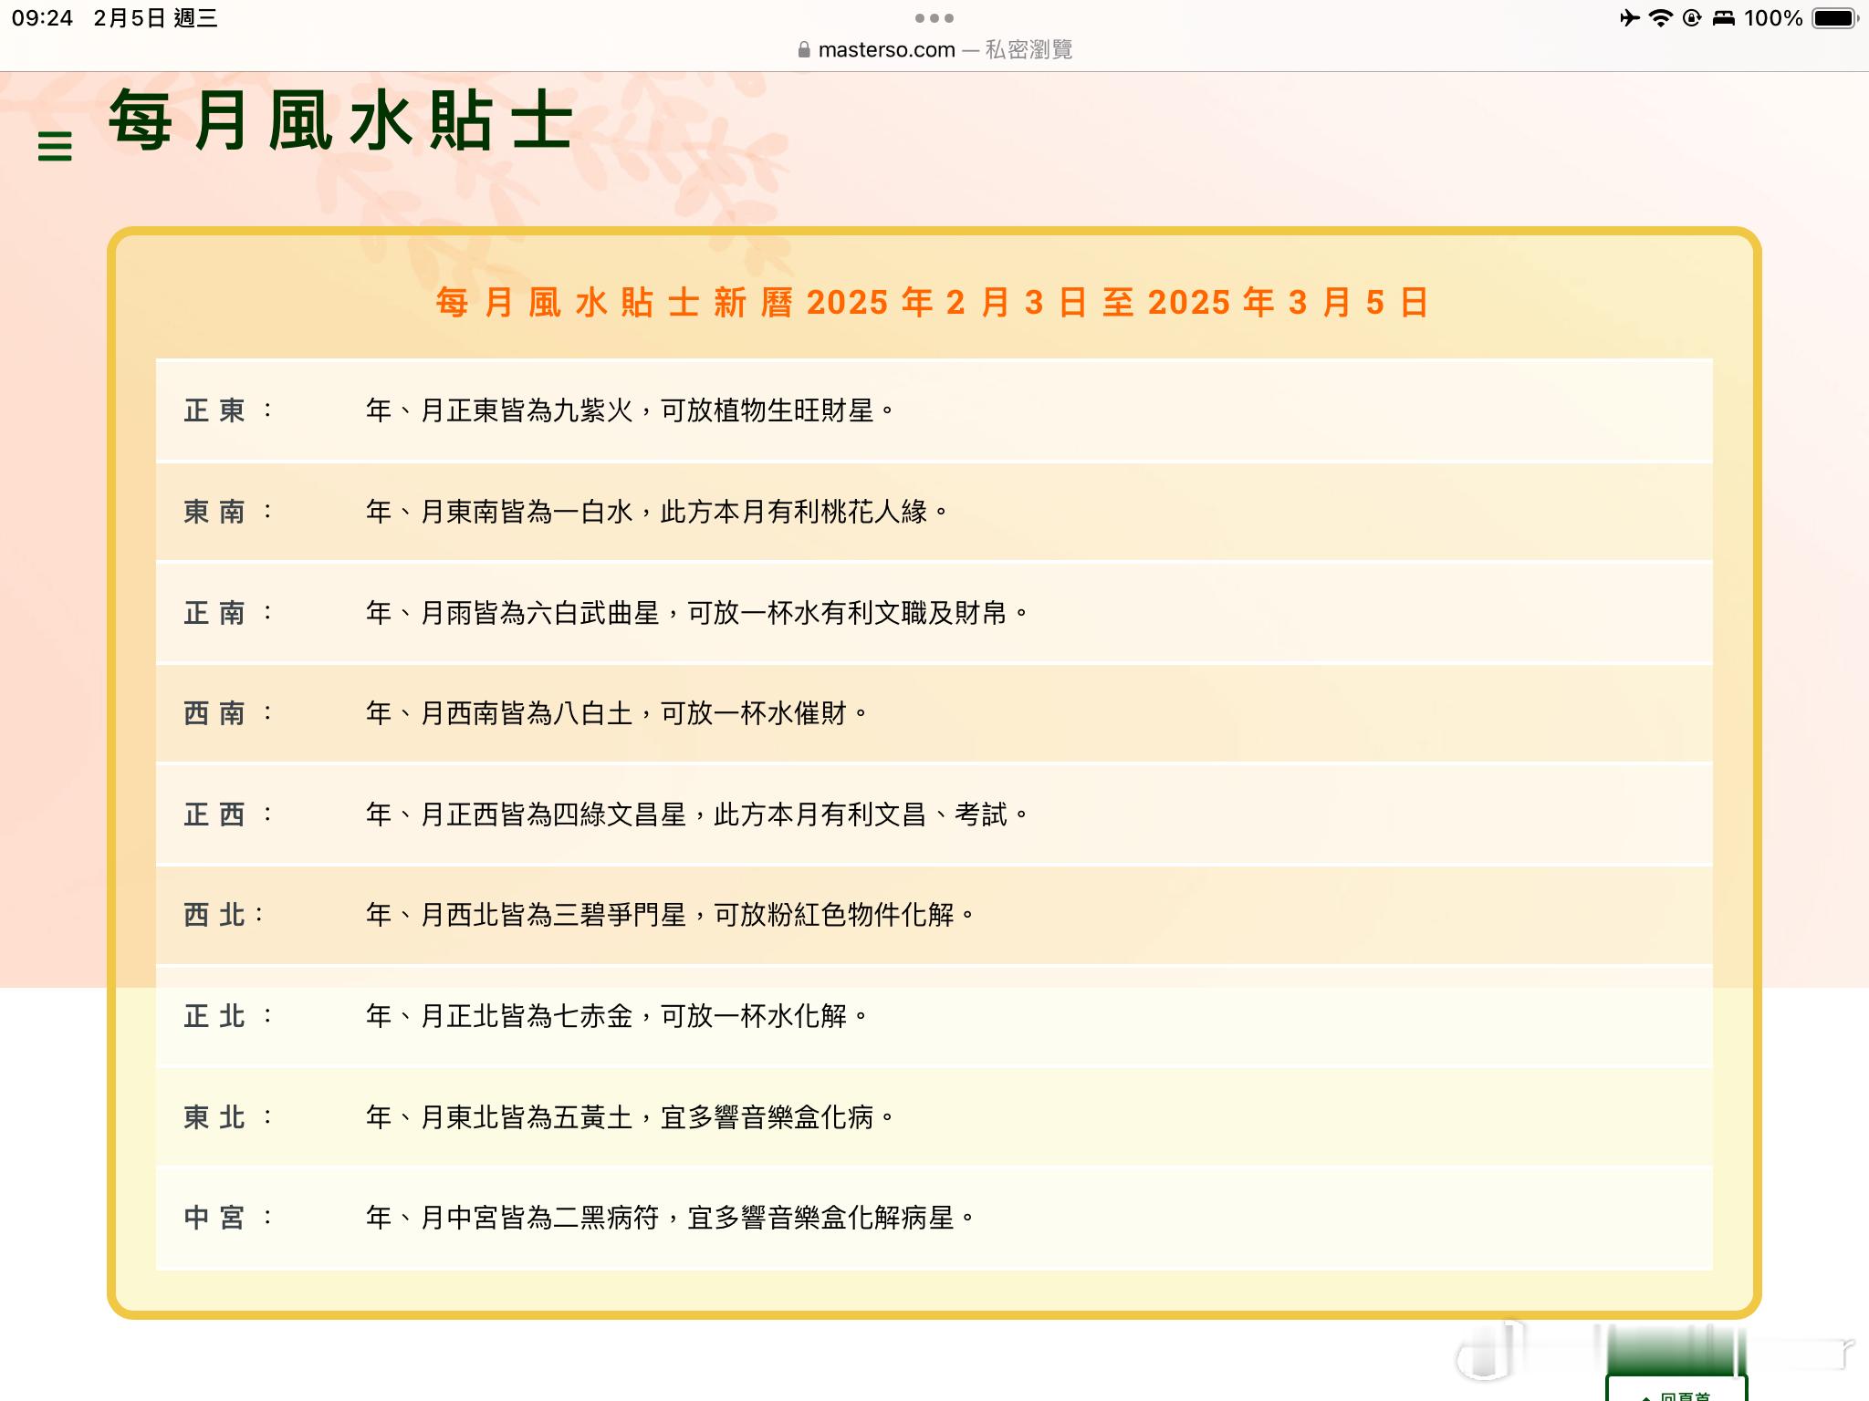Select the 二黑病符 tip text

(x=671, y=1218)
